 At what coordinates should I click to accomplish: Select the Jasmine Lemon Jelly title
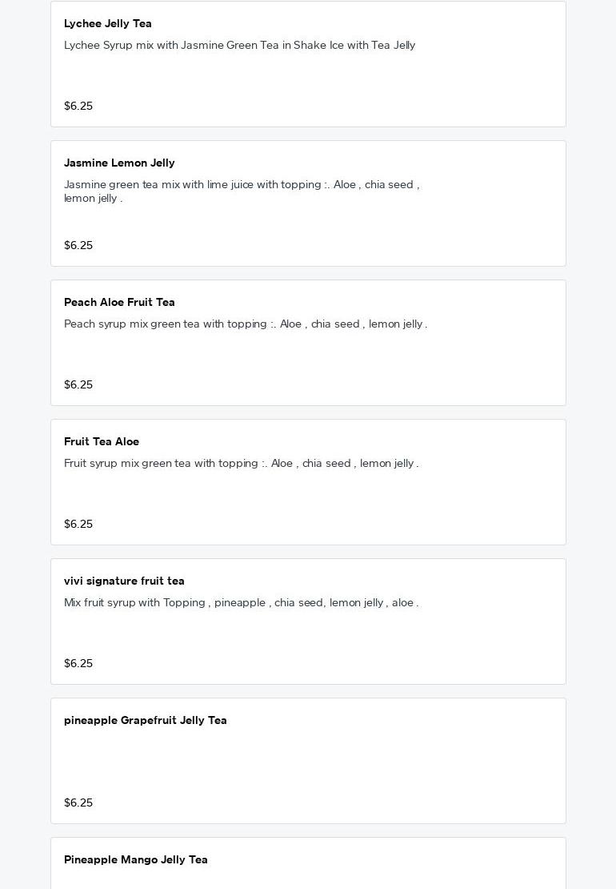click(x=119, y=163)
